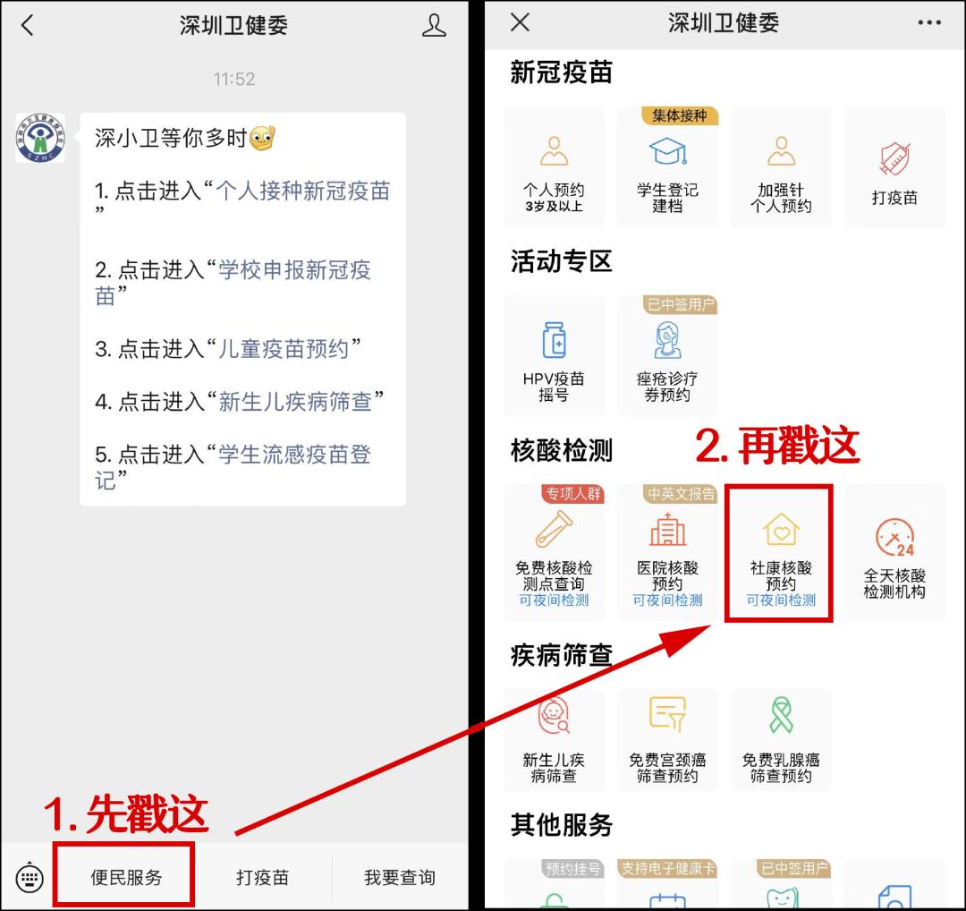Close the service page with X
Viewport: 966px width, 911px height.
pyautogui.click(x=520, y=23)
